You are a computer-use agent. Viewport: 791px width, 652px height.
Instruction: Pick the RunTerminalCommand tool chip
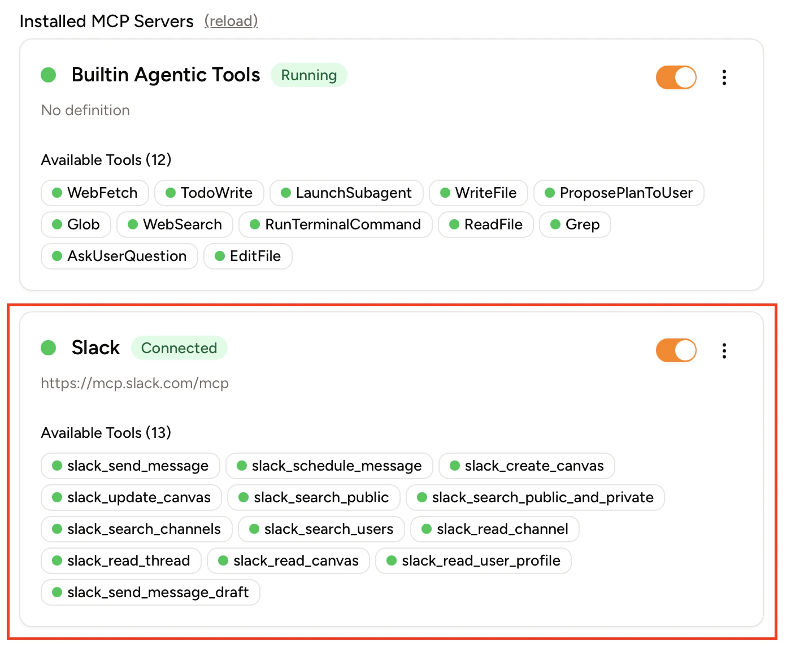(x=336, y=224)
